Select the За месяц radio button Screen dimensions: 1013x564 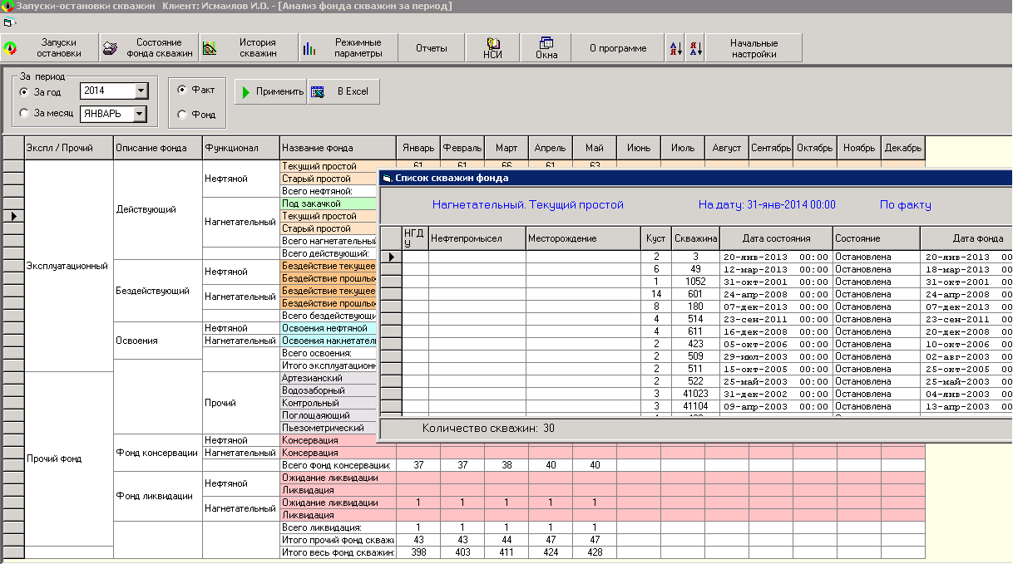(24, 114)
